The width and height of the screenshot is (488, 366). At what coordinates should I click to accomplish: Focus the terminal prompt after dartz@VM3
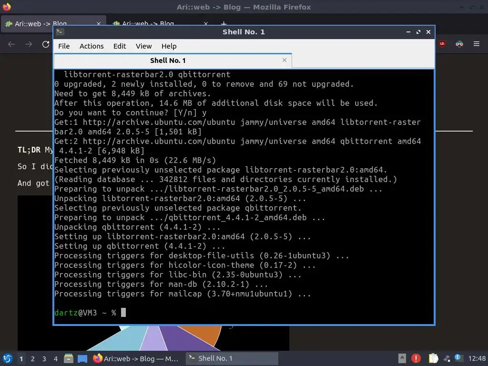[123, 313]
